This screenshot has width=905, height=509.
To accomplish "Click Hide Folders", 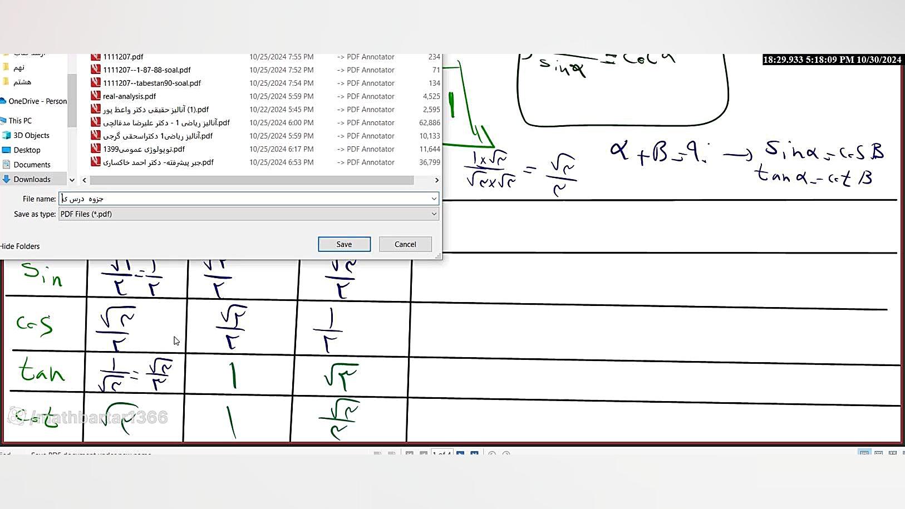I will coord(20,246).
